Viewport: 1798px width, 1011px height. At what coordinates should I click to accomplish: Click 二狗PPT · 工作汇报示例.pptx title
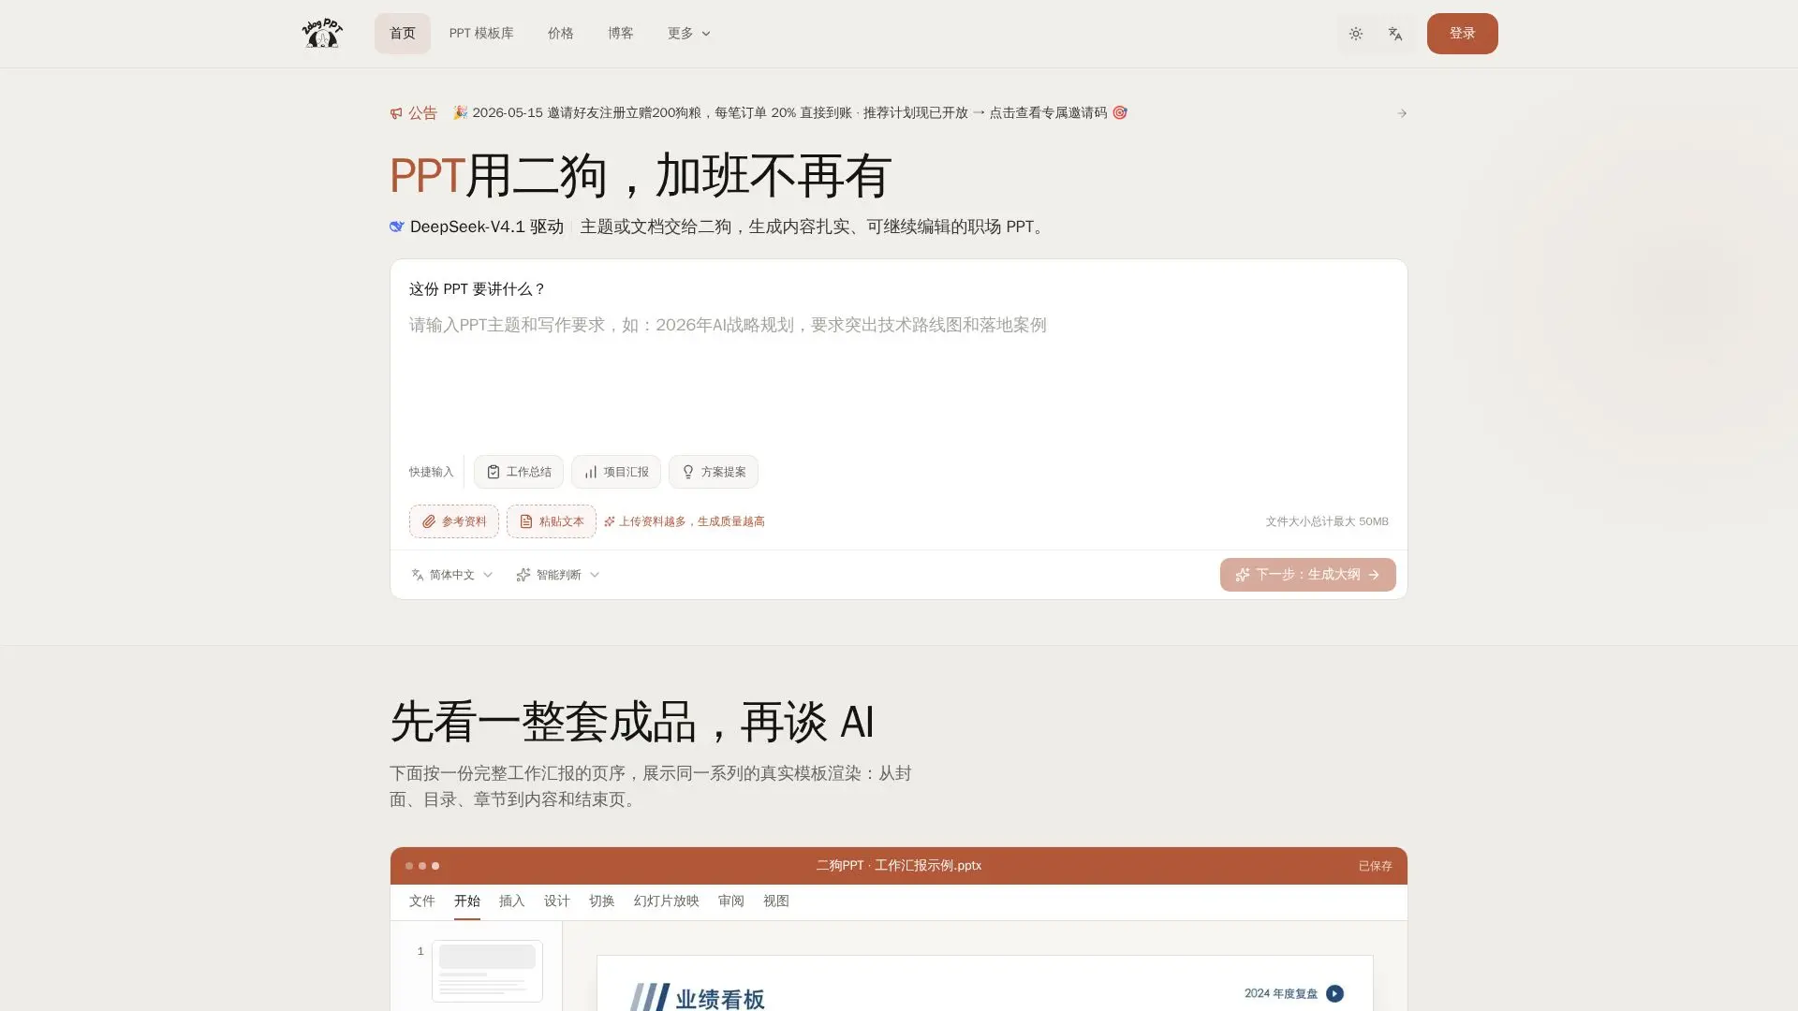tap(898, 866)
